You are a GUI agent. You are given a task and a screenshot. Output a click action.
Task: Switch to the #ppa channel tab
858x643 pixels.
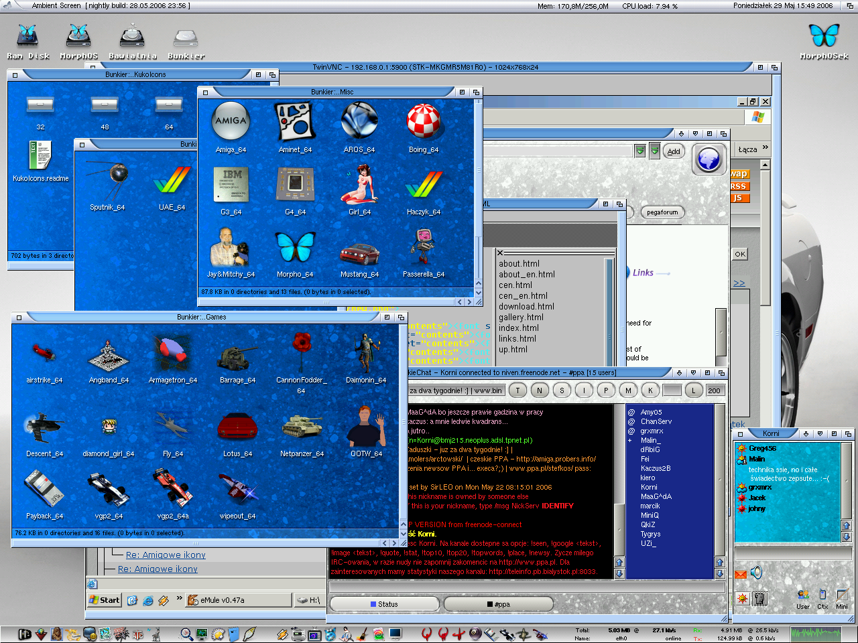[x=498, y=604]
